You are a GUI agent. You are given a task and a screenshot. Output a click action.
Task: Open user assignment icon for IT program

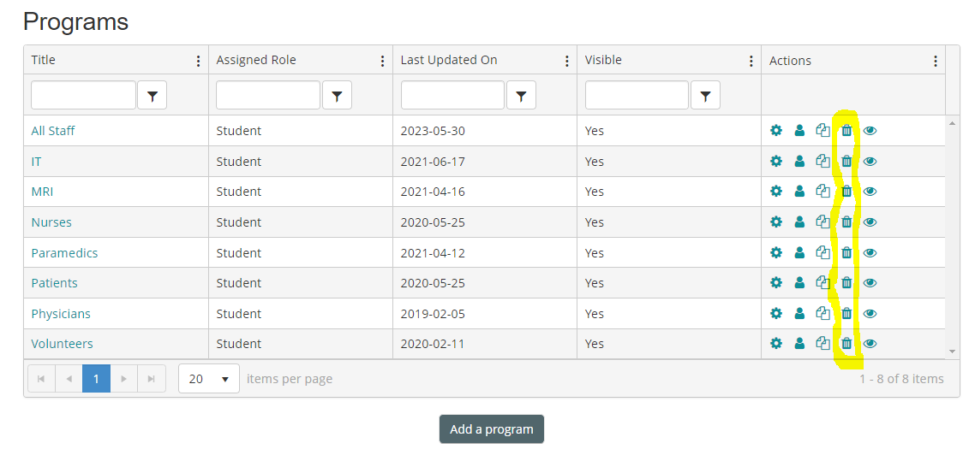click(x=799, y=162)
